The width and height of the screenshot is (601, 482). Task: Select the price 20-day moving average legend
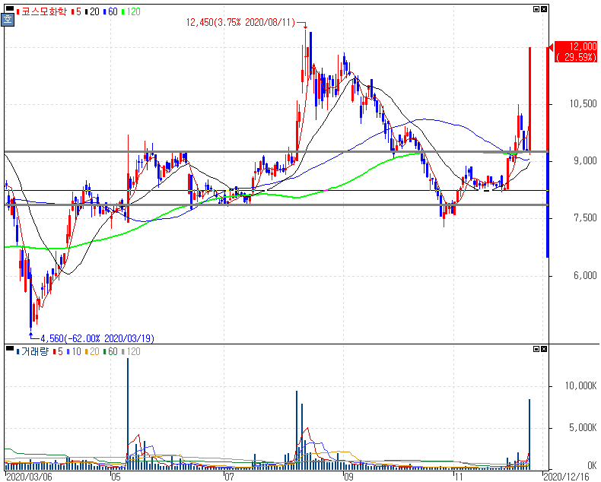(92, 12)
